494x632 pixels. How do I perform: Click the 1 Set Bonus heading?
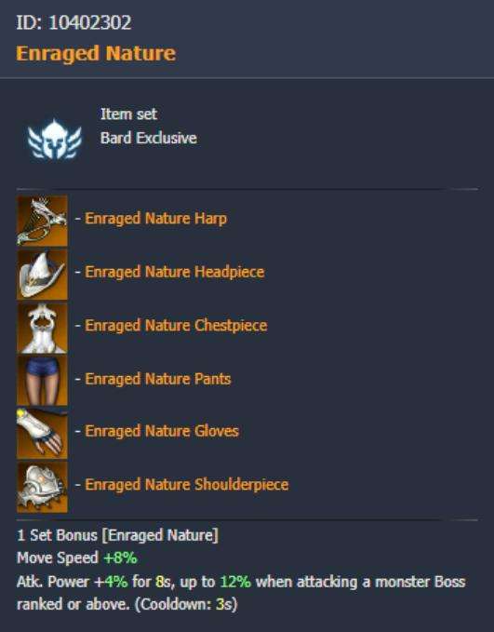click(117, 535)
